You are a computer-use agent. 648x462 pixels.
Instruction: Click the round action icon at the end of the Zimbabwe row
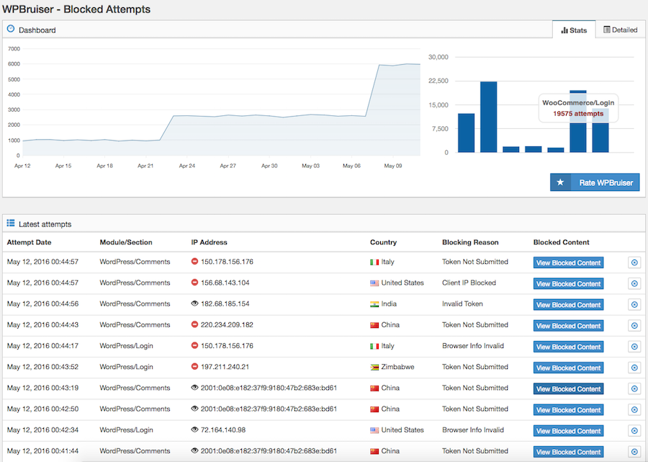[634, 368]
